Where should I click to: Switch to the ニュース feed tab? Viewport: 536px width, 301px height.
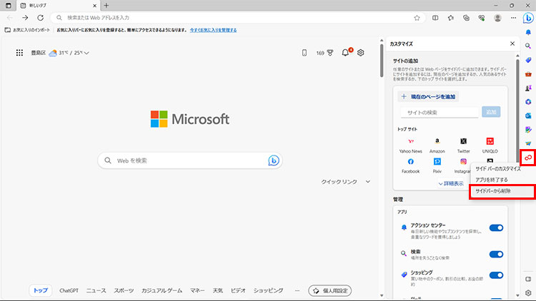(96, 290)
